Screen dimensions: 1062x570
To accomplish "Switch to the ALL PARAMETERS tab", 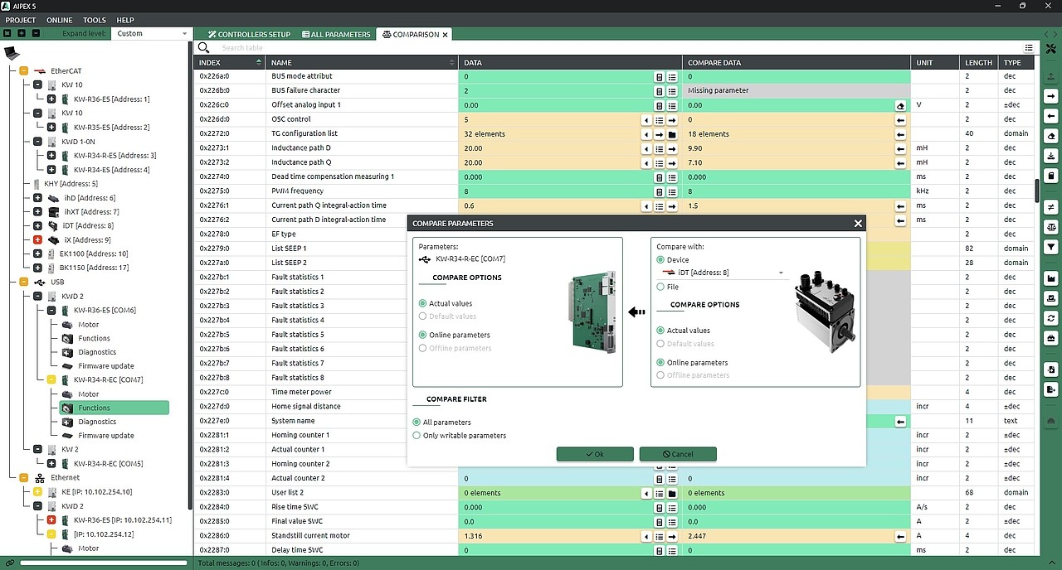I will tap(335, 35).
